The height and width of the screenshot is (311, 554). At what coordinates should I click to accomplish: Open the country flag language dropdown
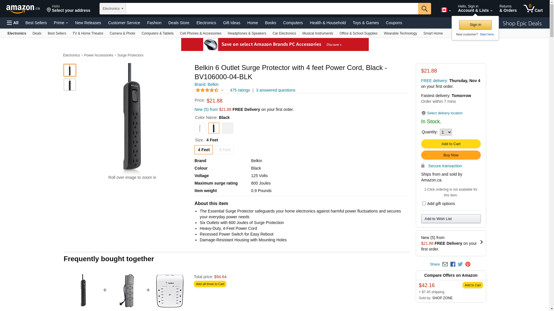point(446,10)
